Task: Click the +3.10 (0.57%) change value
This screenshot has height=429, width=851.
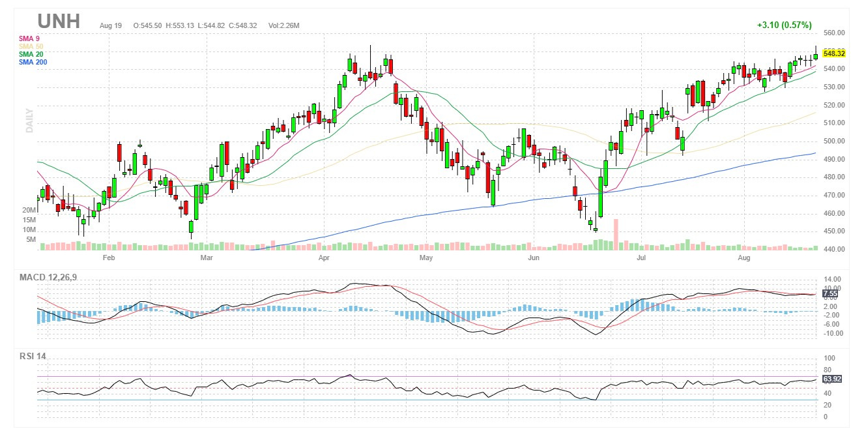Action: pyautogui.click(x=784, y=25)
